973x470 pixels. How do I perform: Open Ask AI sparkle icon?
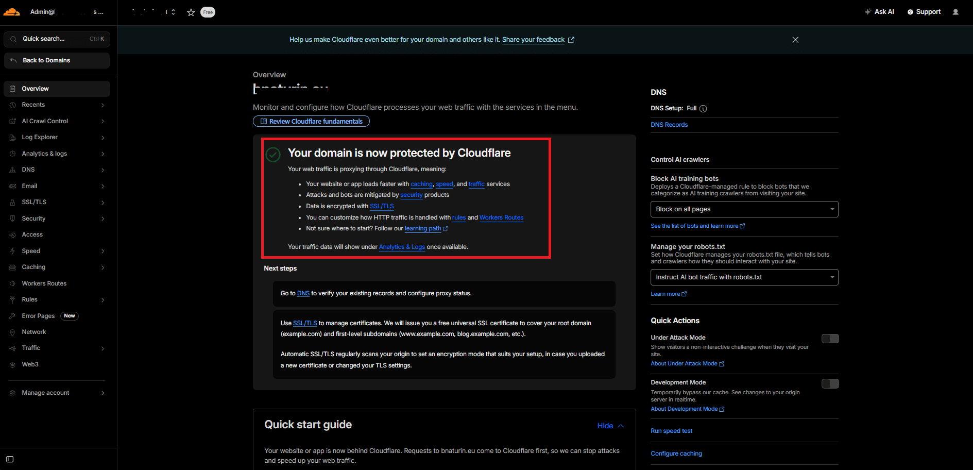pos(868,11)
